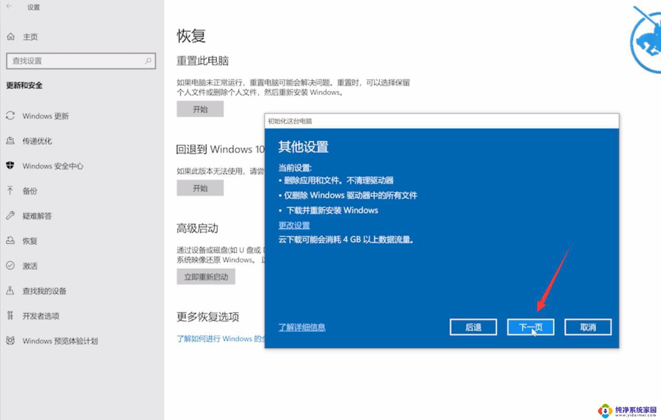The width and height of the screenshot is (661, 420).
Task: Click 开始 under 回退到 Windows 10
Action: [x=200, y=188]
